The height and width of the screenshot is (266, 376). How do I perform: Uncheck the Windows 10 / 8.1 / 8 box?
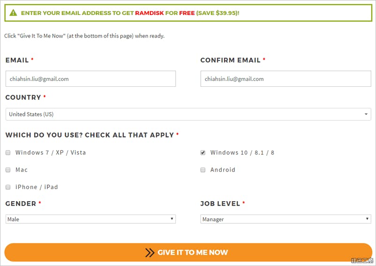point(203,152)
